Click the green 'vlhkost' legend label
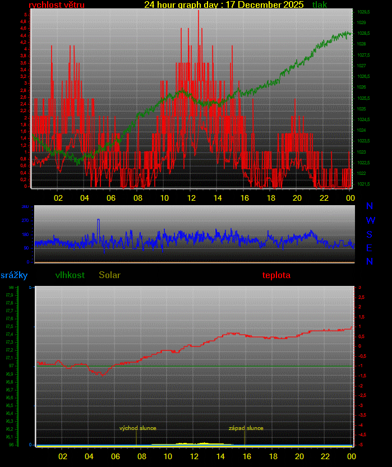This screenshot has width=392, height=467. coord(70,275)
